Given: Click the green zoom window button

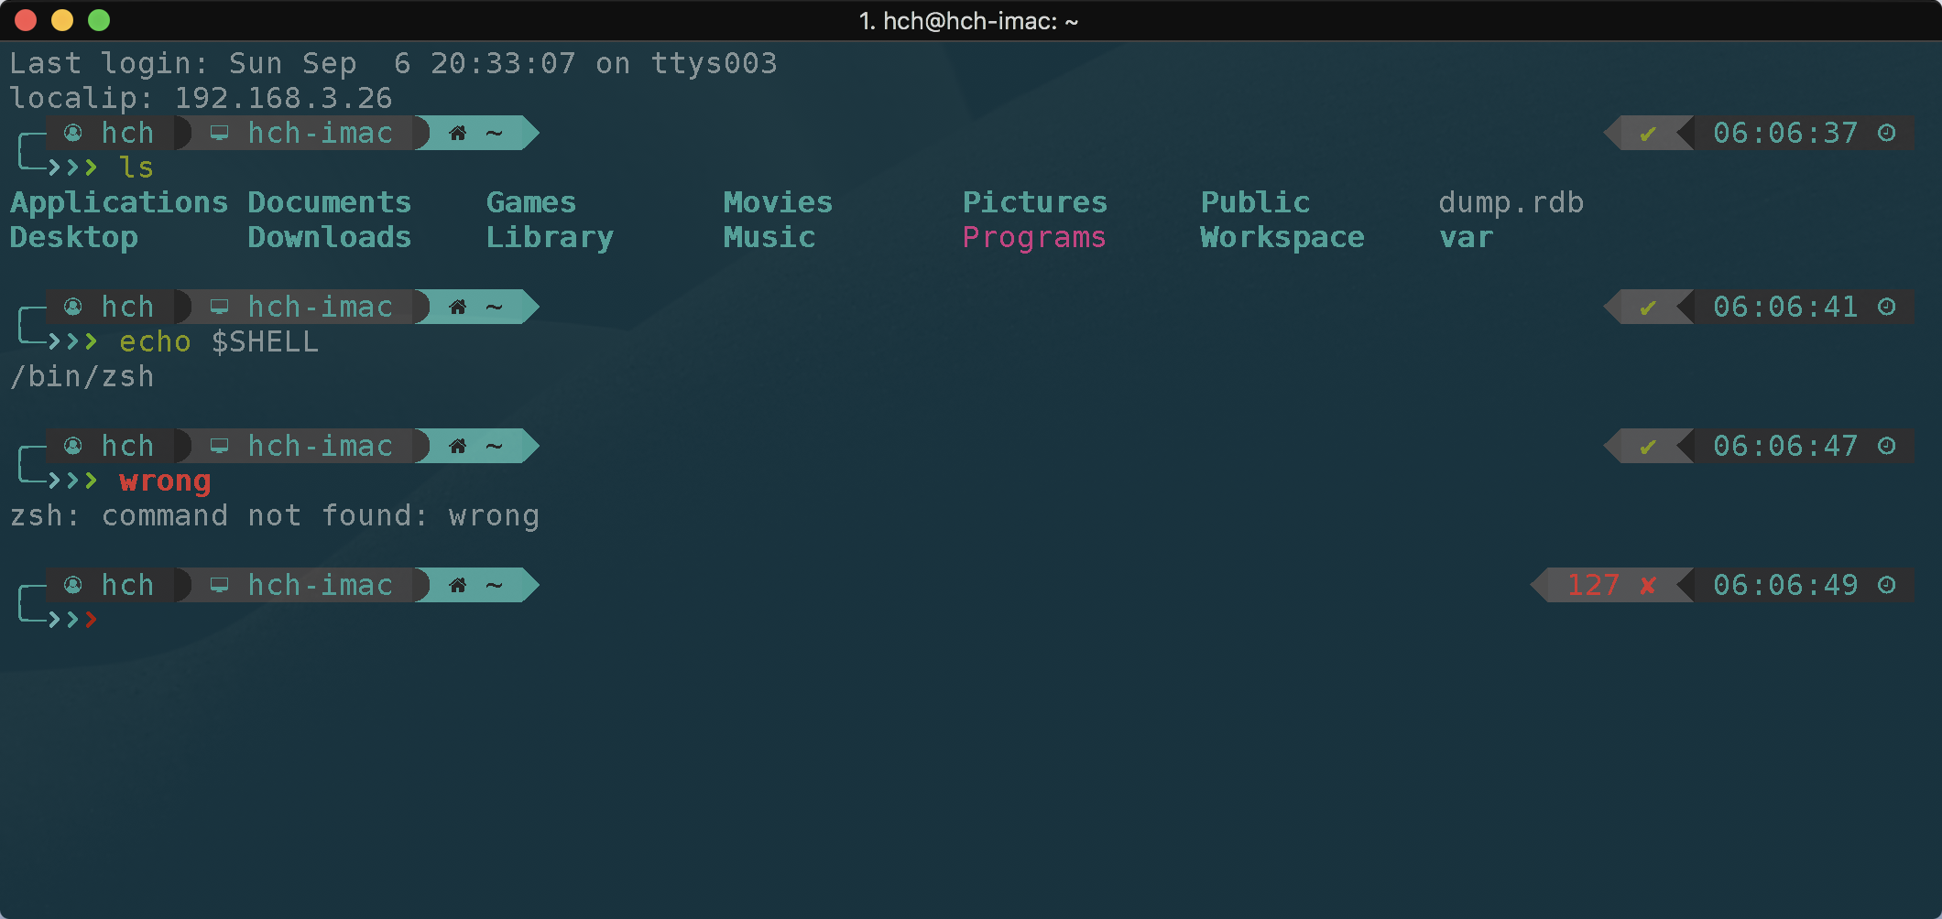Looking at the screenshot, I should tap(99, 20).
